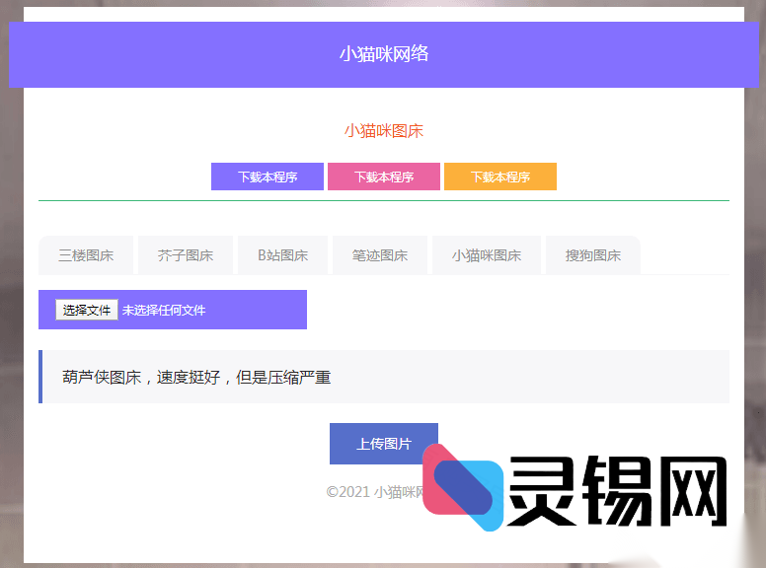This screenshot has width=766, height=568.
Task: Click the pink and blue logo icon
Action: click(462, 488)
